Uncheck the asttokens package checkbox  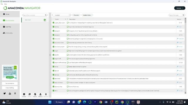tap(53, 78)
